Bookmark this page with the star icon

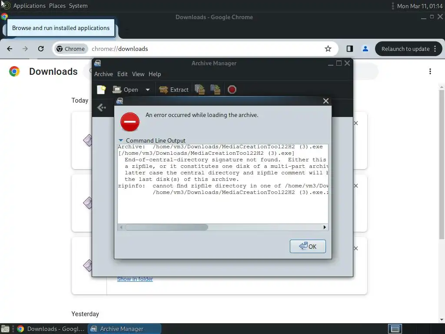tap(328, 49)
